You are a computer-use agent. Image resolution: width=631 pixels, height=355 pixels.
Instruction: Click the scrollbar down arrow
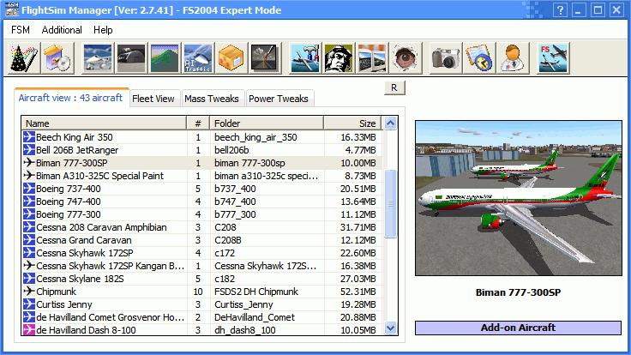390,328
